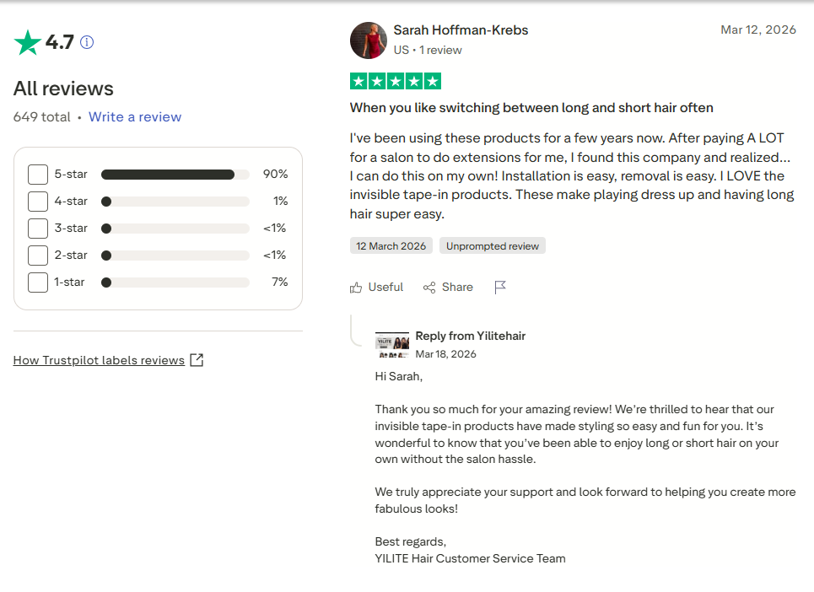814x592 pixels.
Task: Click the Unprompted review label tag
Action: coord(493,246)
